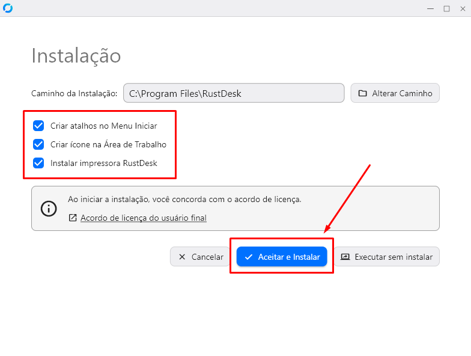Minimize the installer window

tap(430, 8)
